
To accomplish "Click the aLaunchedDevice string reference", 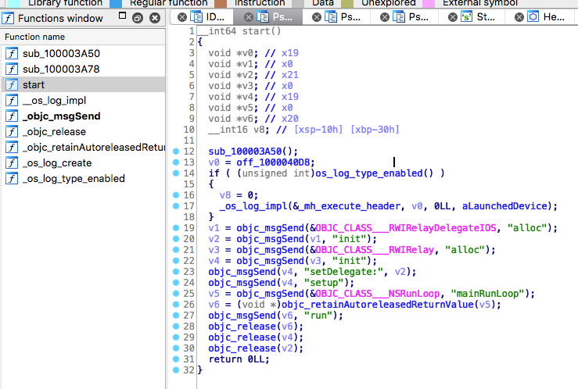I will (x=504, y=206).
